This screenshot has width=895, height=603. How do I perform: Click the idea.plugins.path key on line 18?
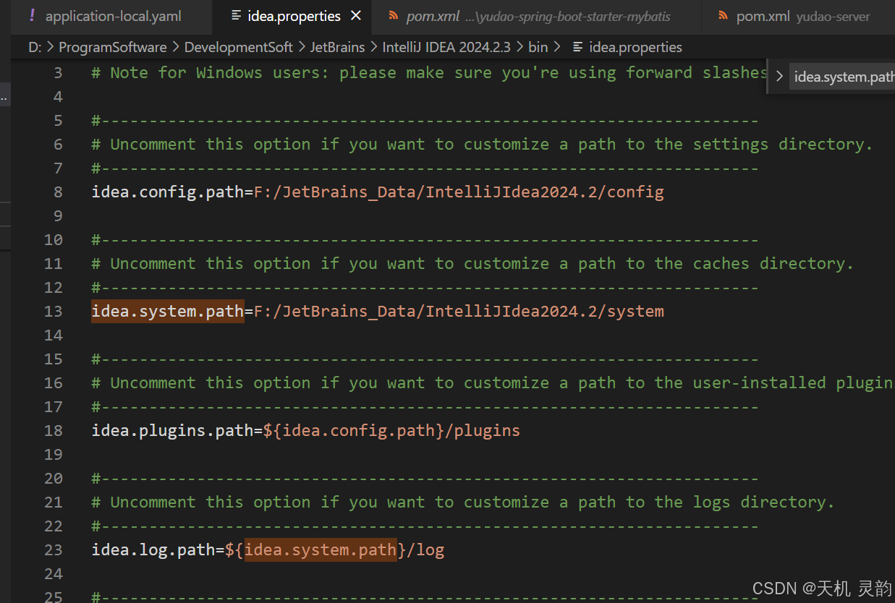point(172,430)
